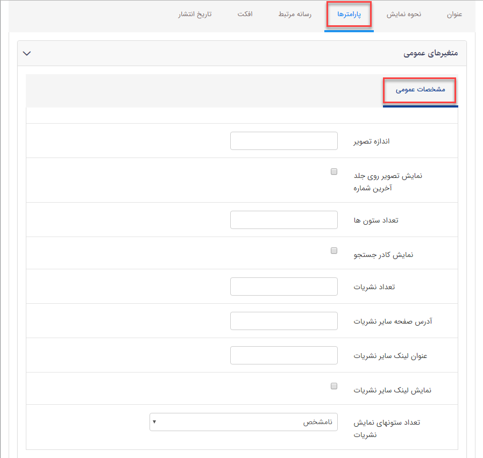The width and height of the screenshot is (483, 458).
Task: Switch to the عنوان tab
Action: click(454, 15)
